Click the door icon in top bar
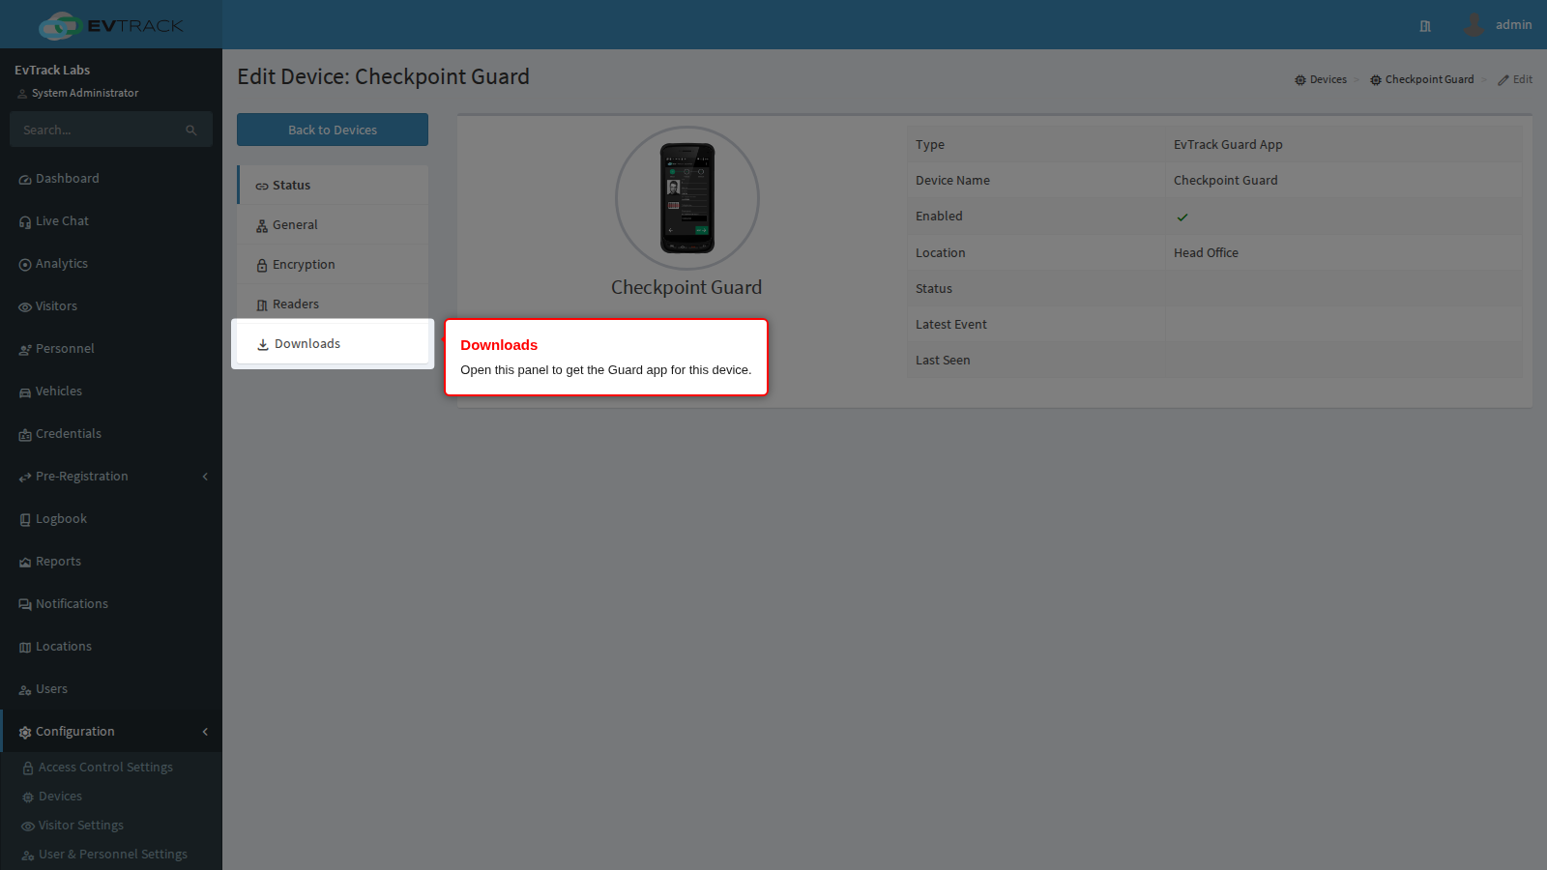This screenshot has width=1547, height=870. click(1425, 26)
